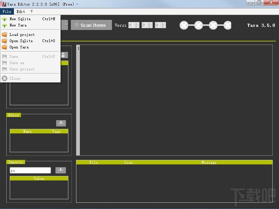Restore down the Yara Editor window
279x209 pixels.
(259, 3)
